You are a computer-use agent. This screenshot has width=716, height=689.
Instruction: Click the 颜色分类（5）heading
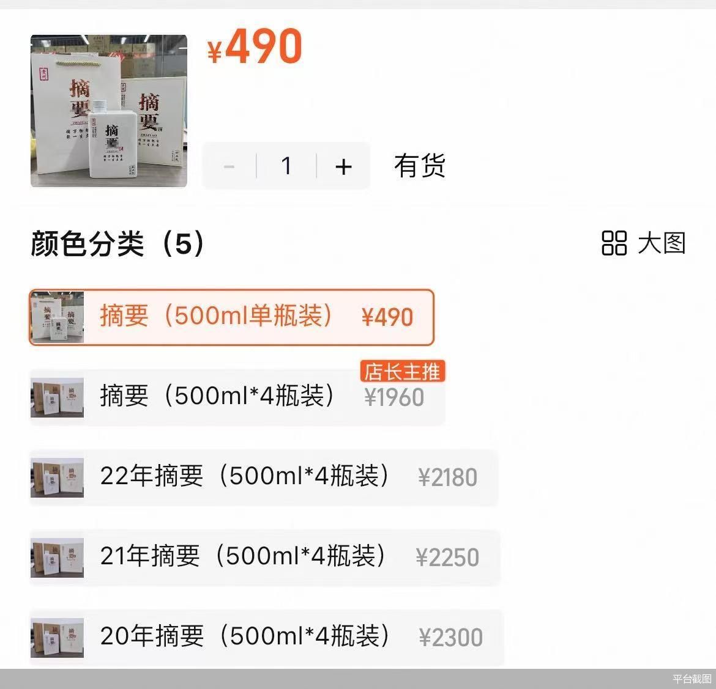tap(118, 243)
